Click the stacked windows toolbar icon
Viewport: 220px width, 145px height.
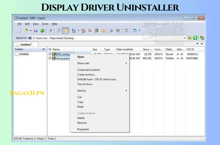click(x=96, y=31)
